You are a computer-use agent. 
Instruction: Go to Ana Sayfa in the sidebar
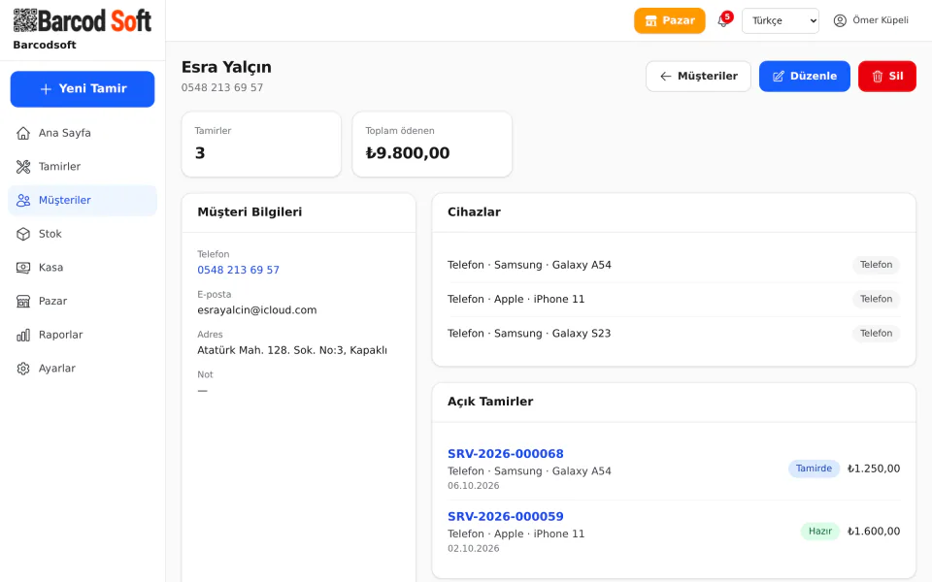[x=83, y=133]
